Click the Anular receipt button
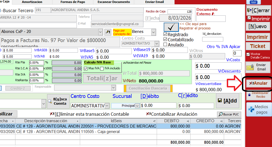The height and width of the screenshot is (147, 272). pos(258,83)
